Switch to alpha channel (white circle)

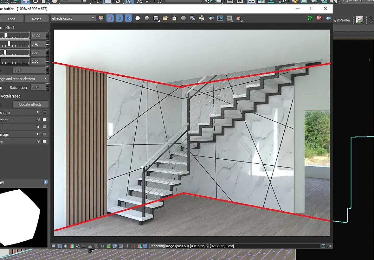pos(138,18)
